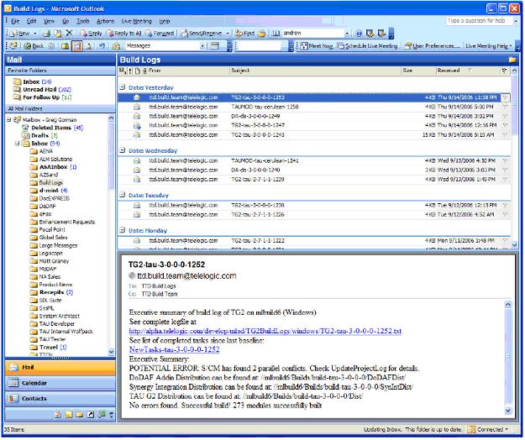This screenshot has width=525, height=440.
Task: Open the contact search box dropdown arrow
Action: [x=347, y=33]
